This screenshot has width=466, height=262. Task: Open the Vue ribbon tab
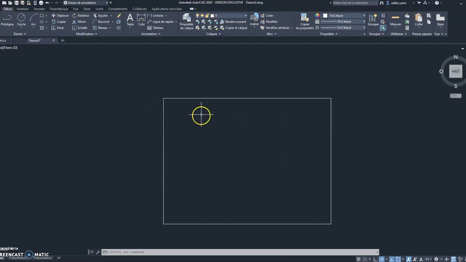coord(75,9)
